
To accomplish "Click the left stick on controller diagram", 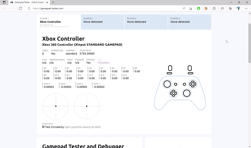I will (x=167, y=84).
